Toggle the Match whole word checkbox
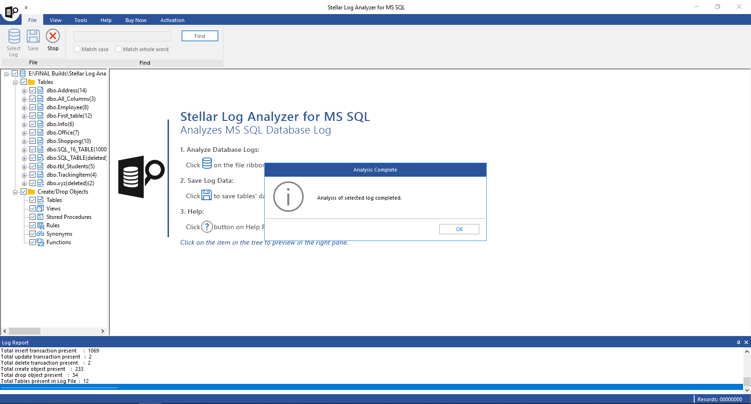751x404 pixels. pyautogui.click(x=119, y=49)
